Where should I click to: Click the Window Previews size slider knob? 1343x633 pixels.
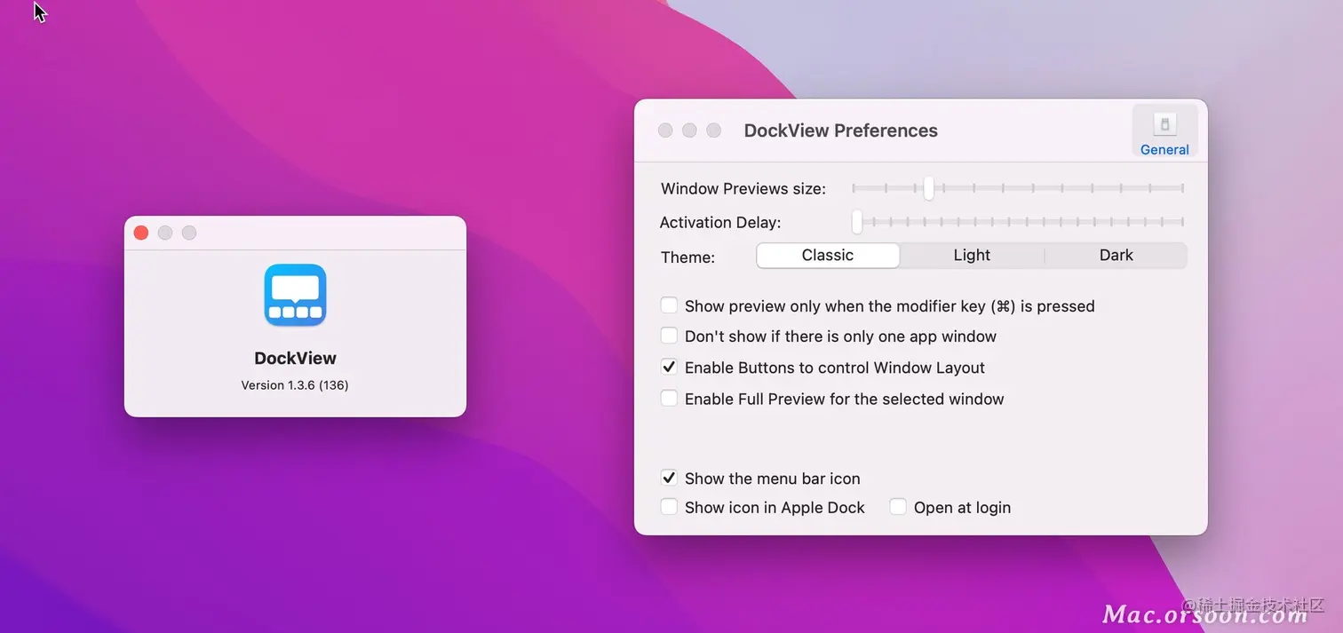pos(928,188)
